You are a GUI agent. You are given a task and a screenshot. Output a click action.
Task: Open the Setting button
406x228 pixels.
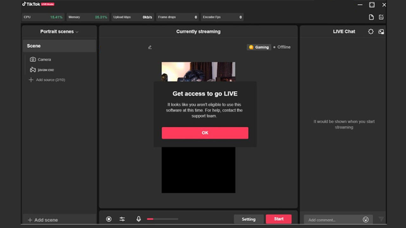click(x=248, y=219)
